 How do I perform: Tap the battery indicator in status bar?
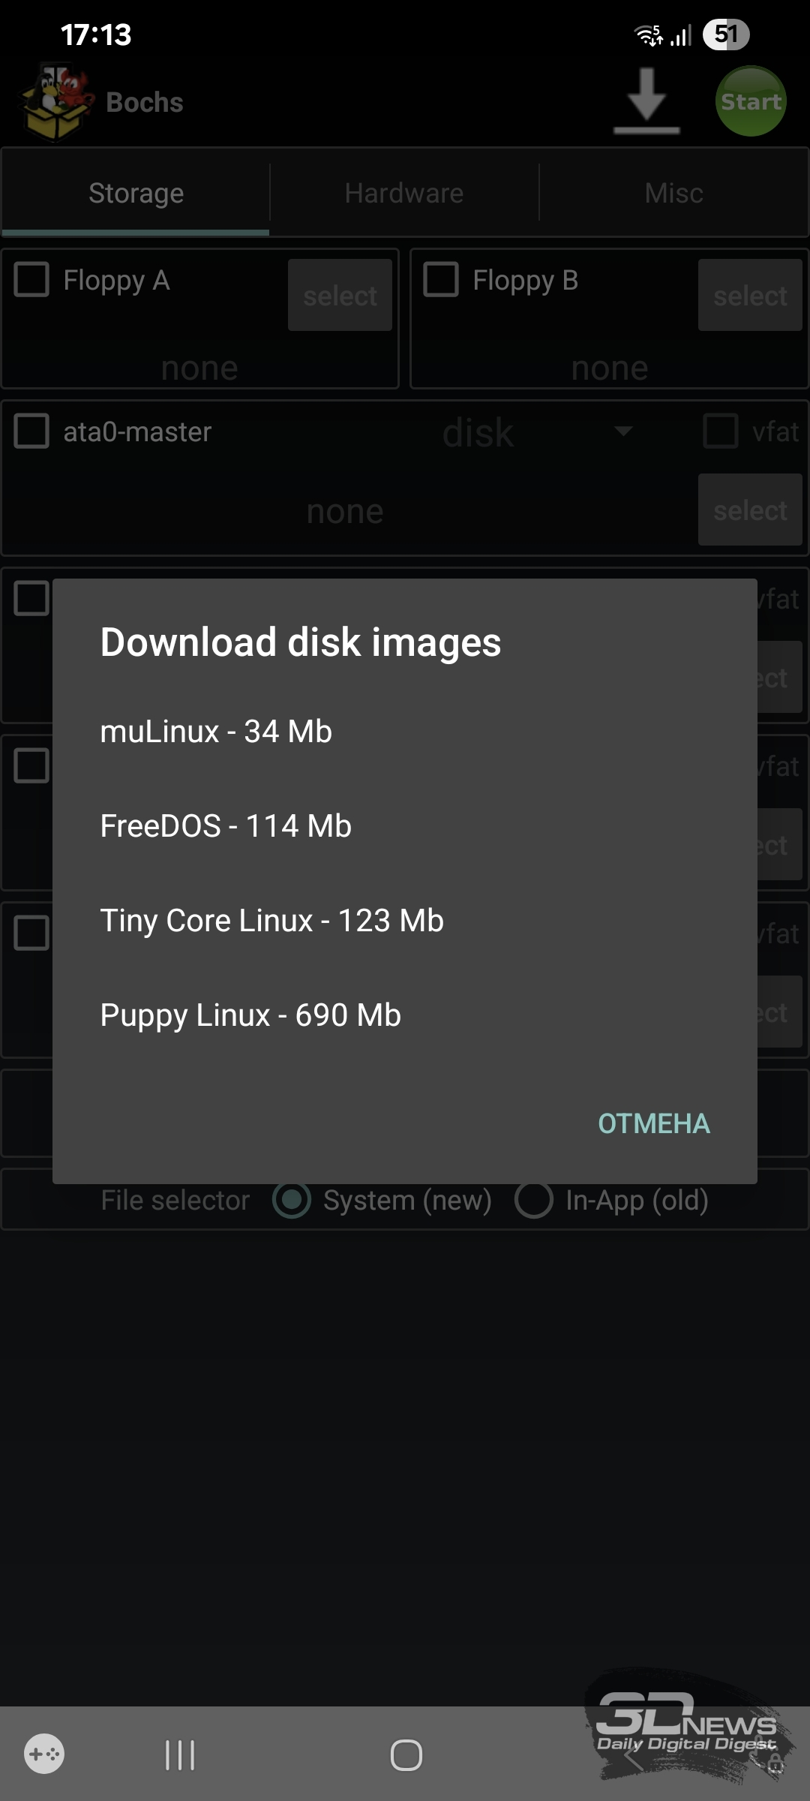725,35
